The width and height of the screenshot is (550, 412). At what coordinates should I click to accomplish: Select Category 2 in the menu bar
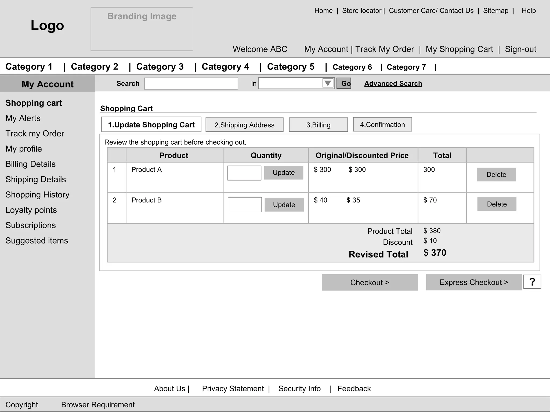(x=95, y=67)
